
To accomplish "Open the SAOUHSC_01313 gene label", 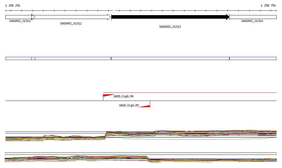I will [170, 27].
